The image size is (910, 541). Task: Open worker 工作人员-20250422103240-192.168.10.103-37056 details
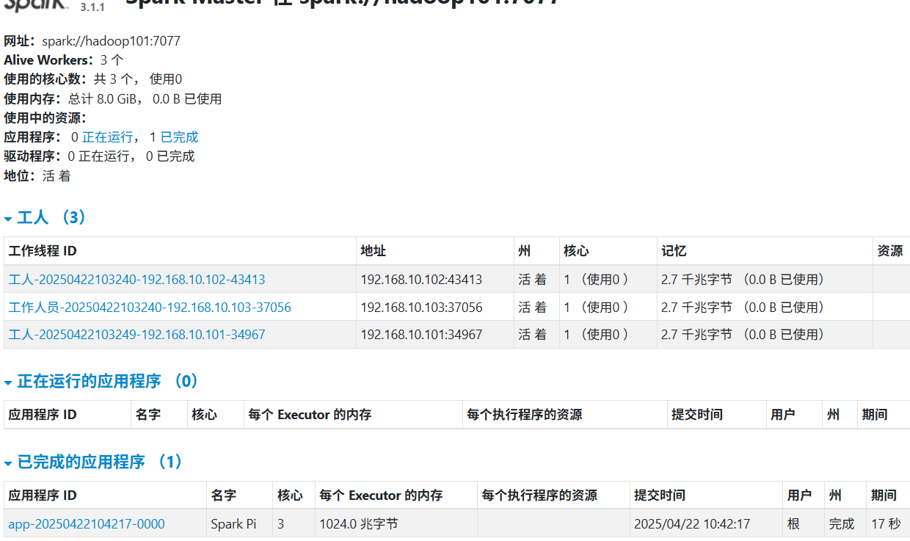click(x=149, y=307)
